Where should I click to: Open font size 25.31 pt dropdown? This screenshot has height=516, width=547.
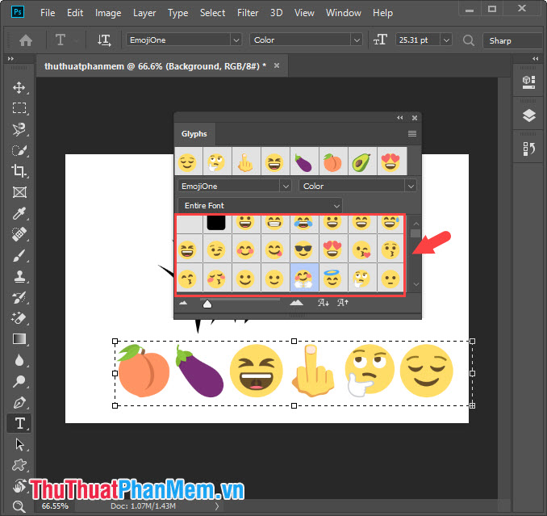(446, 40)
